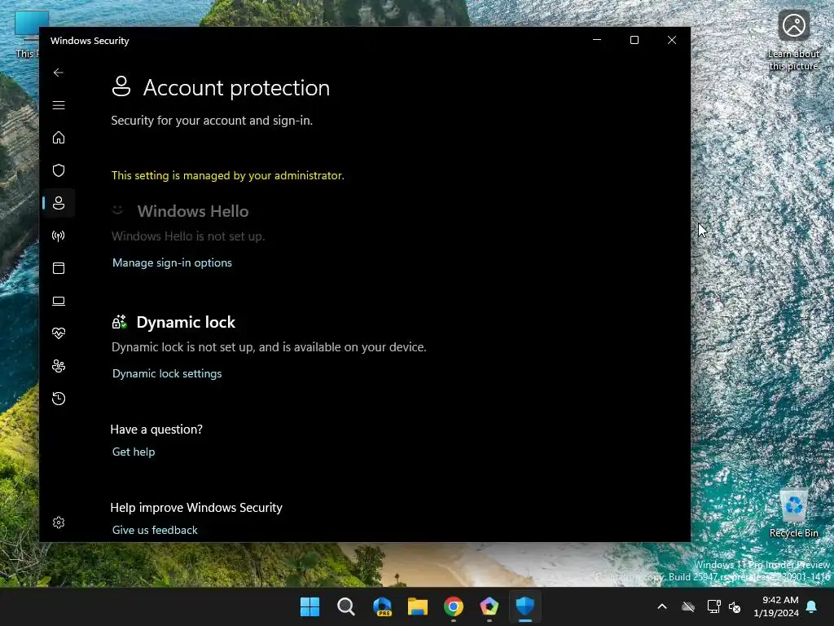Click the Get help link

click(x=134, y=452)
